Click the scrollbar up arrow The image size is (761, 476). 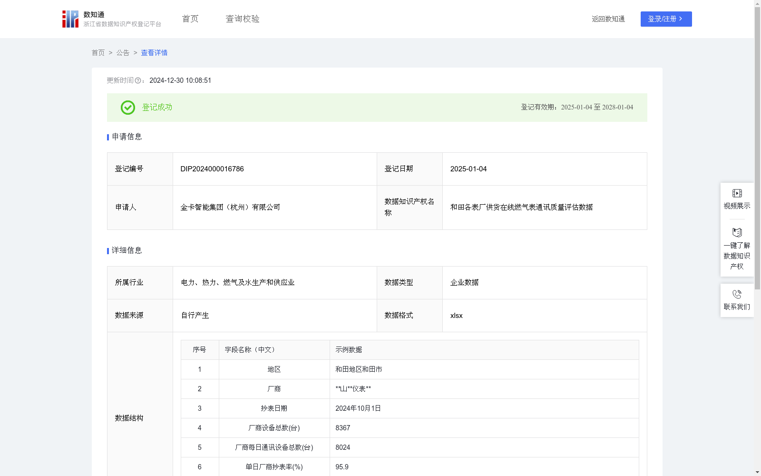pos(757,3)
